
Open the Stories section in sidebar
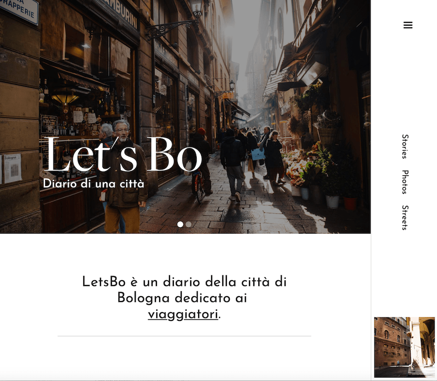tap(405, 146)
